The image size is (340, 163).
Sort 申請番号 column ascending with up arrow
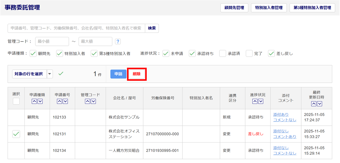coord(59,101)
